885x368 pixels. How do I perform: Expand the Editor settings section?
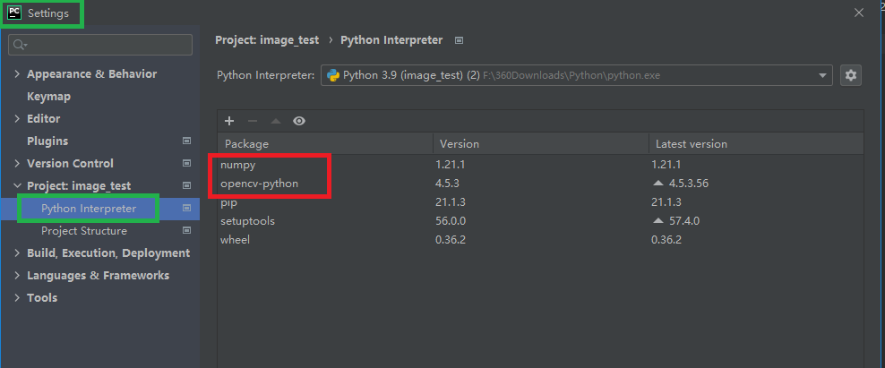click(17, 119)
